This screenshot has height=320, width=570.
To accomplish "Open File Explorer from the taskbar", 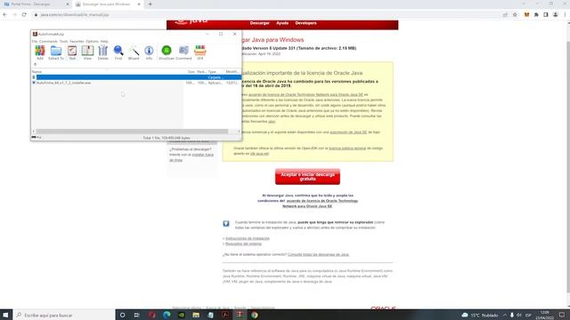I will 196,315.
